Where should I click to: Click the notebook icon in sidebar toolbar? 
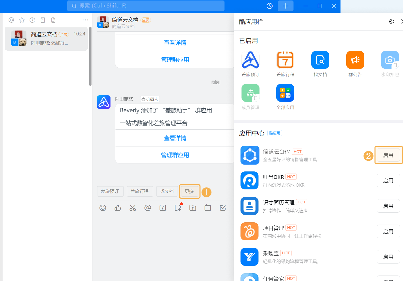point(43,20)
